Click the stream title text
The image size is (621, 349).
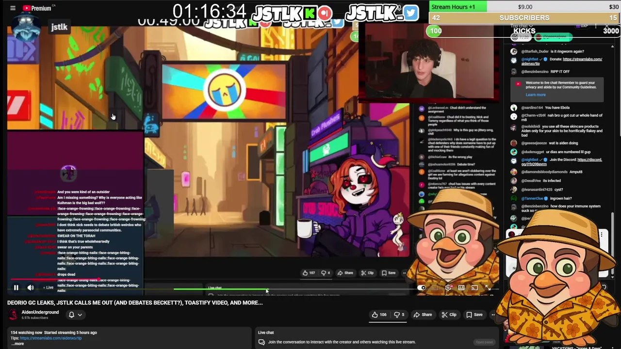(135, 302)
